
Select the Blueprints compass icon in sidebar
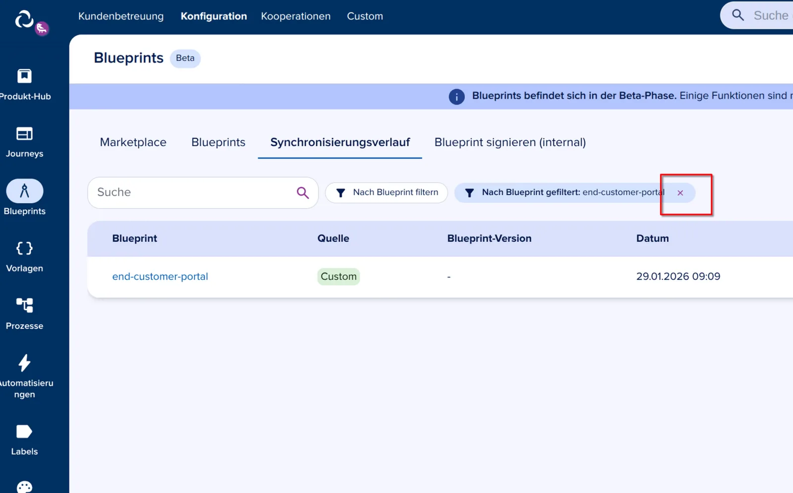tap(24, 191)
